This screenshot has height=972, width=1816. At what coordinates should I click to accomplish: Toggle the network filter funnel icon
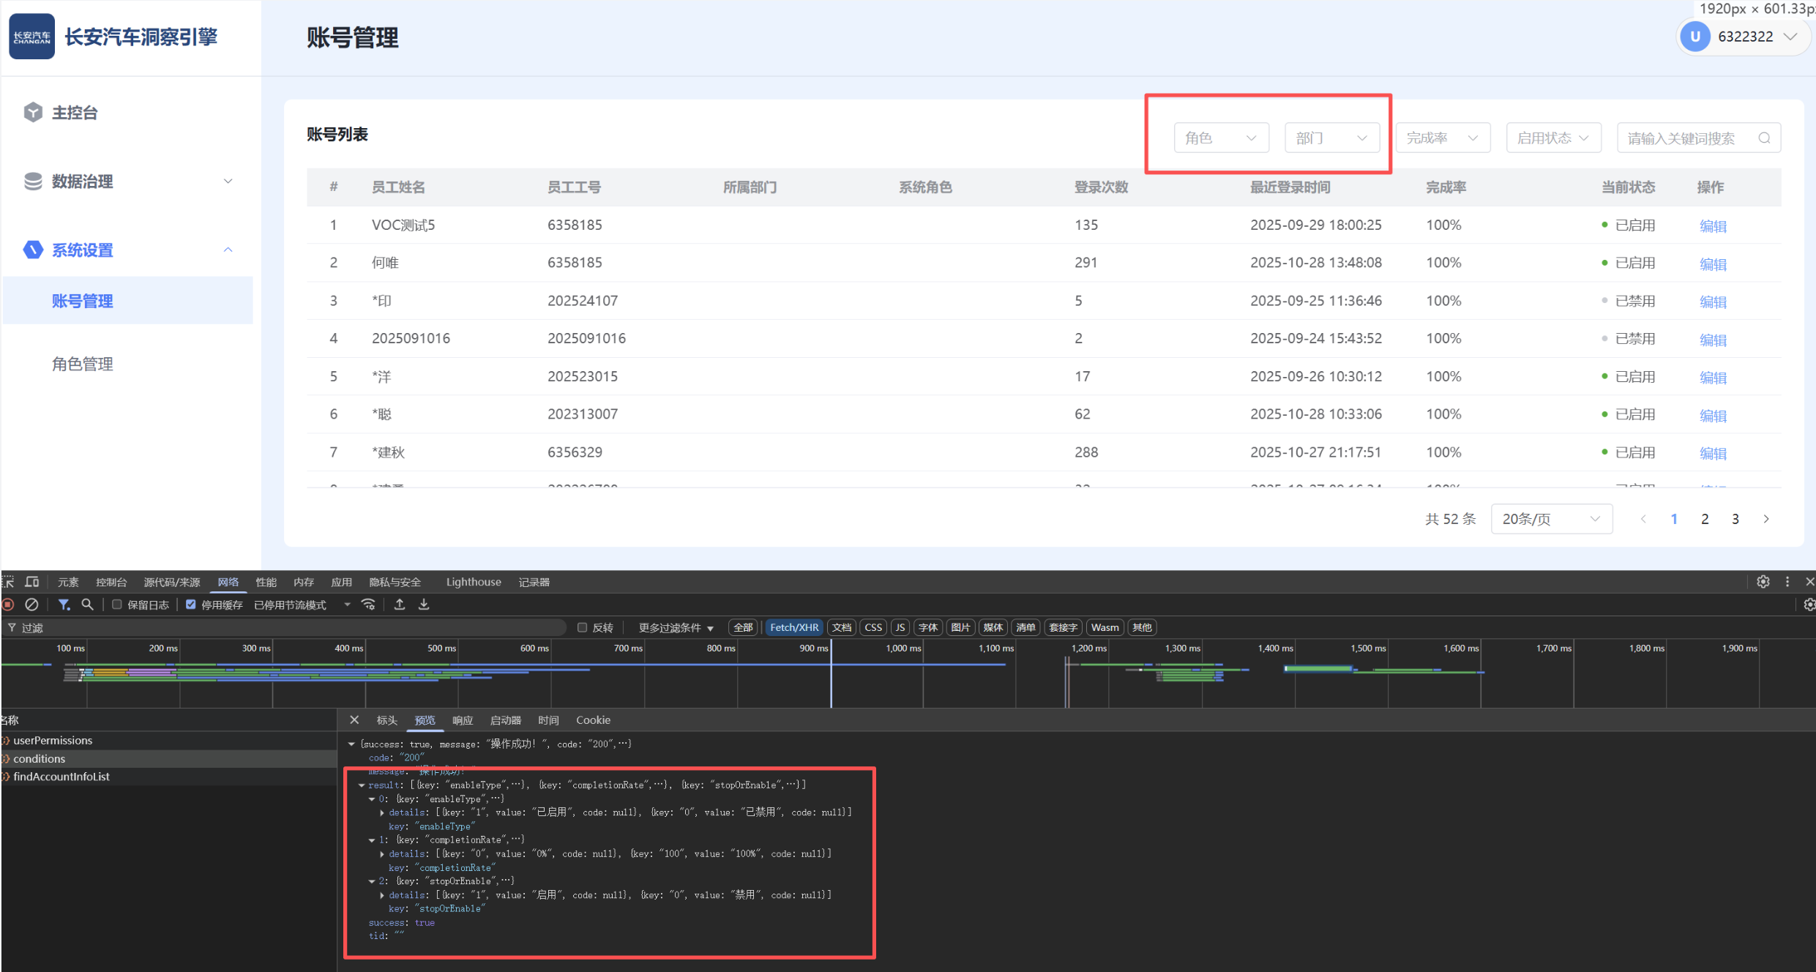pyautogui.click(x=64, y=605)
